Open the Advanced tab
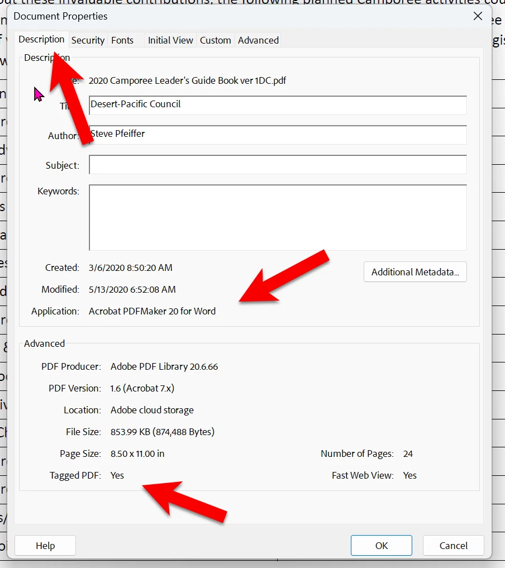Viewport: 505px width, 568px height. (258, 40)
